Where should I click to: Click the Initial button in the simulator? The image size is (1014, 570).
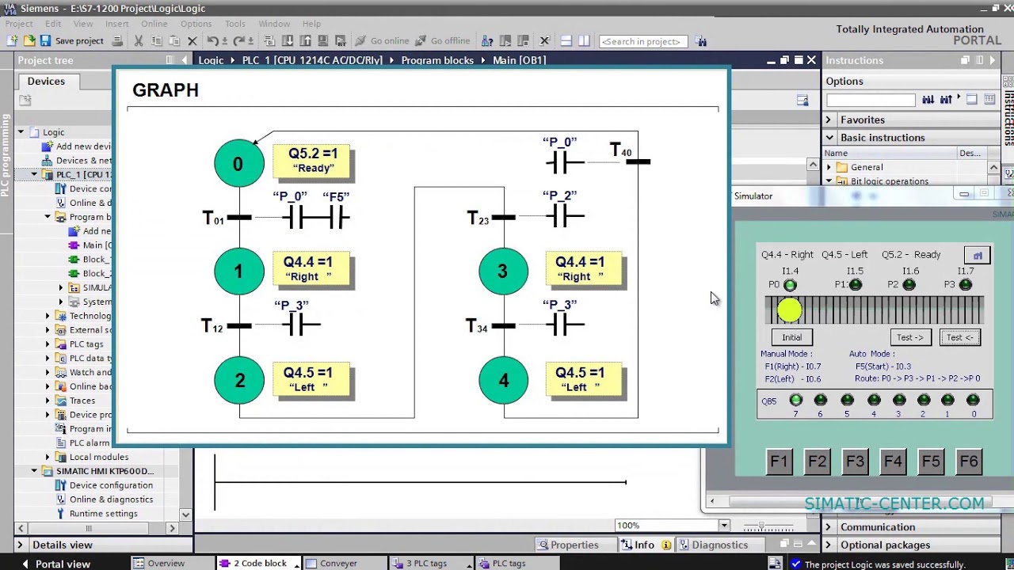(x=791, y=337)
